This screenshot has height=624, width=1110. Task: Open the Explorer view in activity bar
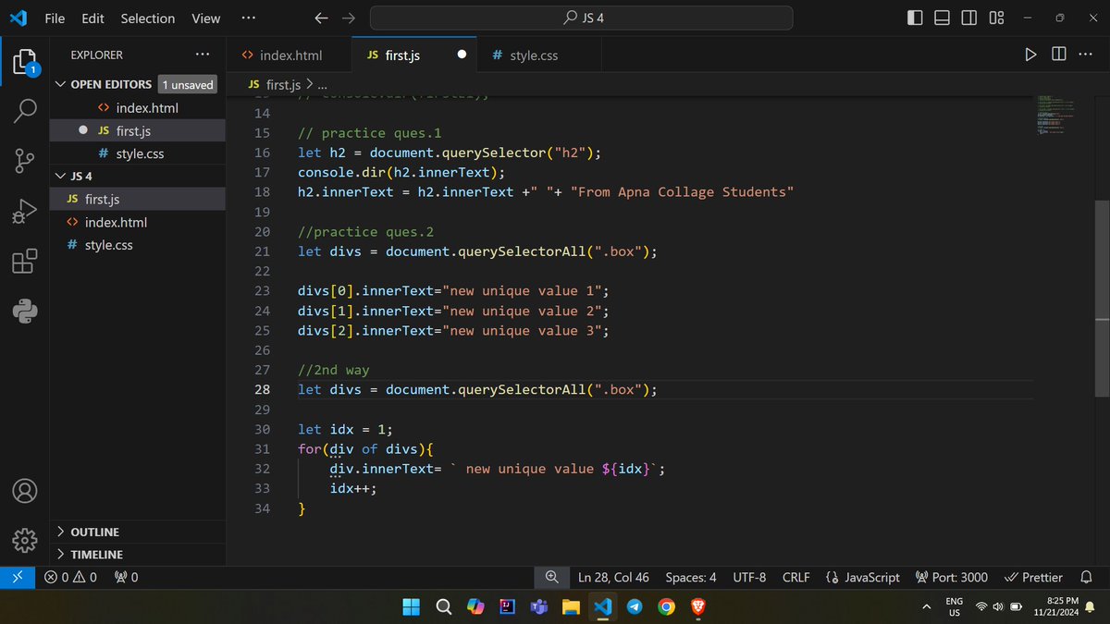(x=25, y=63)
